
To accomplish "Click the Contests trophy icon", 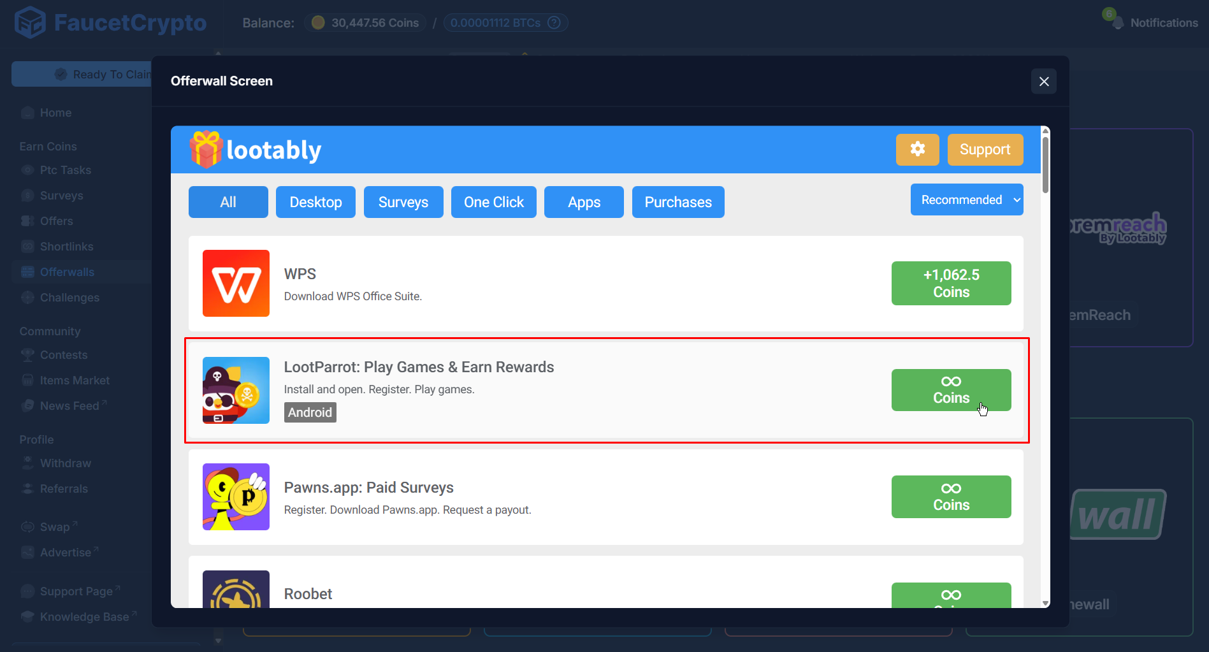I will click(x=27, y=354).
